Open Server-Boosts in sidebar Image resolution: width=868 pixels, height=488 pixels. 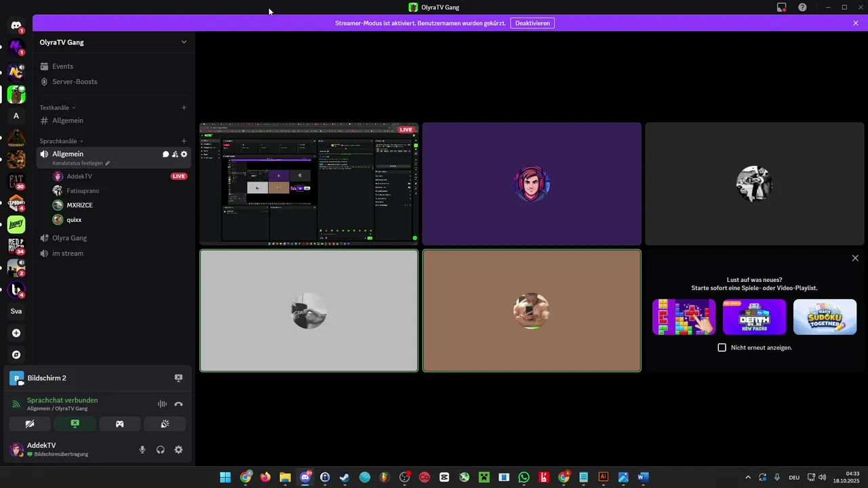point(114,81)
